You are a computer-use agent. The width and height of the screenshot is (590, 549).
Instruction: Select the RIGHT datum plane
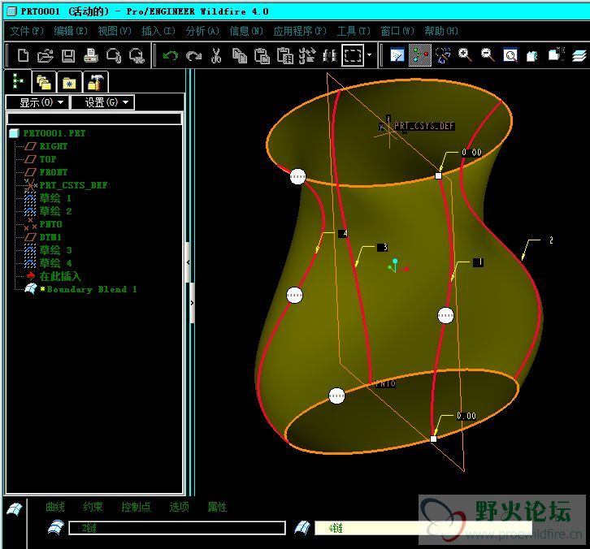(53, 146)
